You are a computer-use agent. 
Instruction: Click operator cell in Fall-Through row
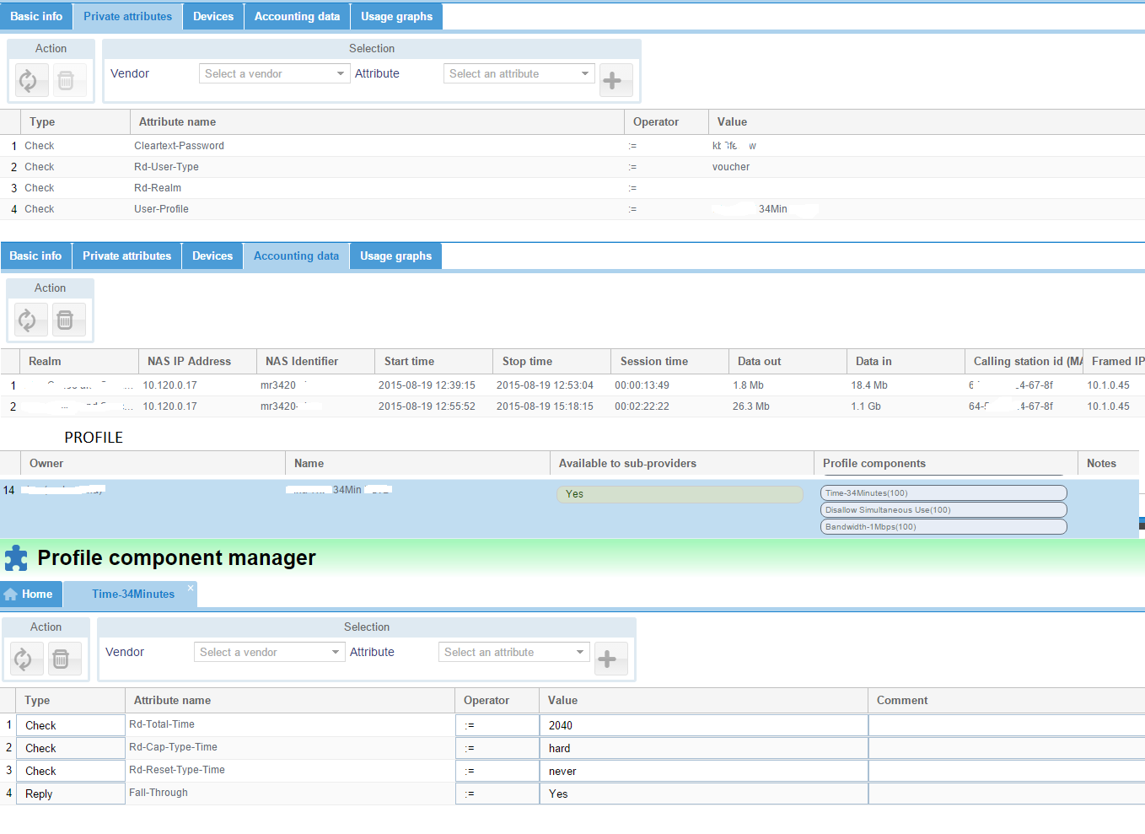[x=497, y=794]
